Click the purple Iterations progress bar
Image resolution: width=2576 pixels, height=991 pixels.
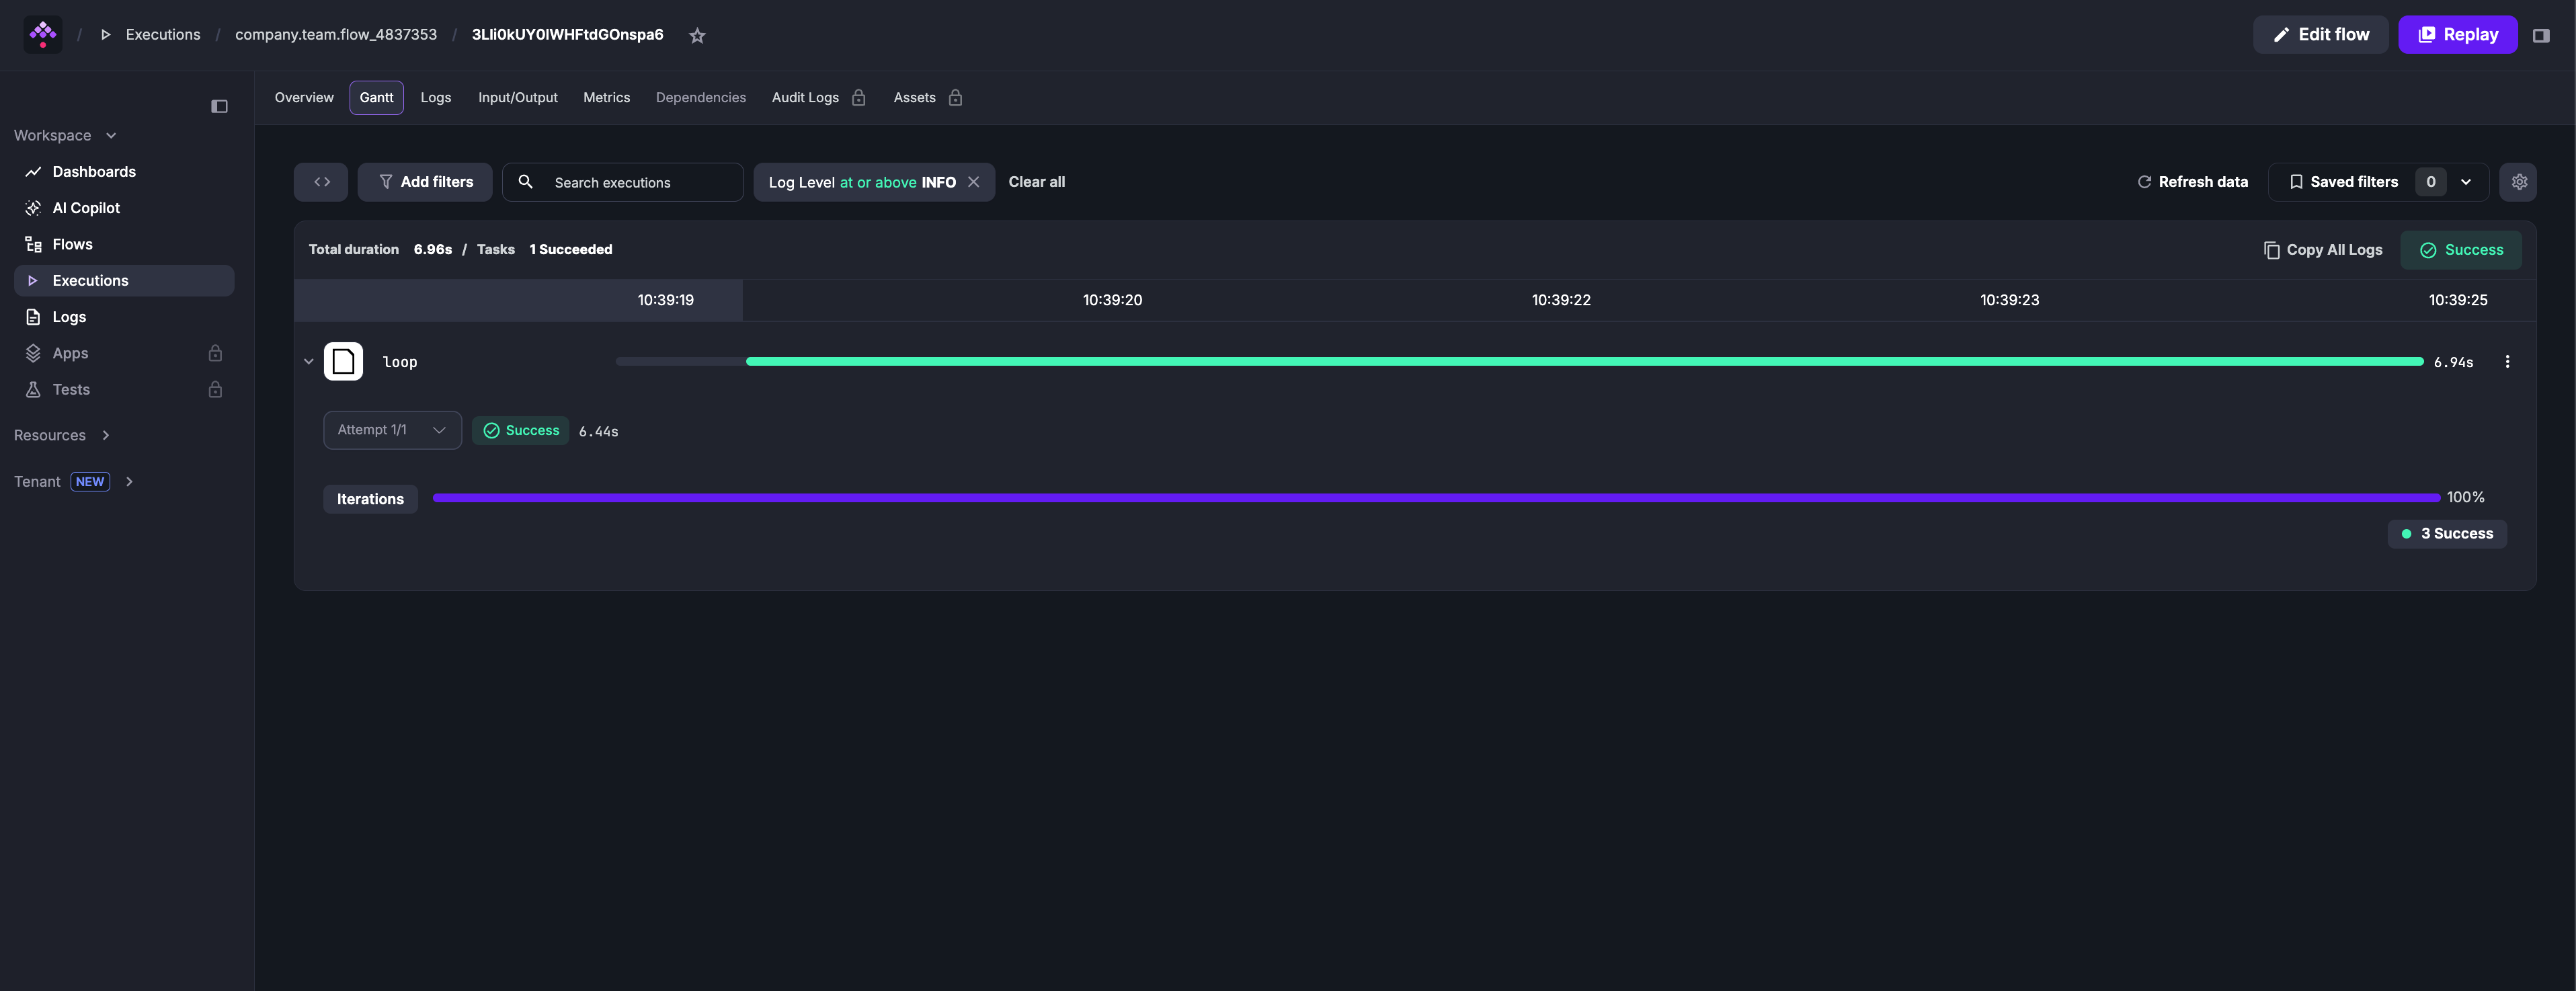(1436, 498)
